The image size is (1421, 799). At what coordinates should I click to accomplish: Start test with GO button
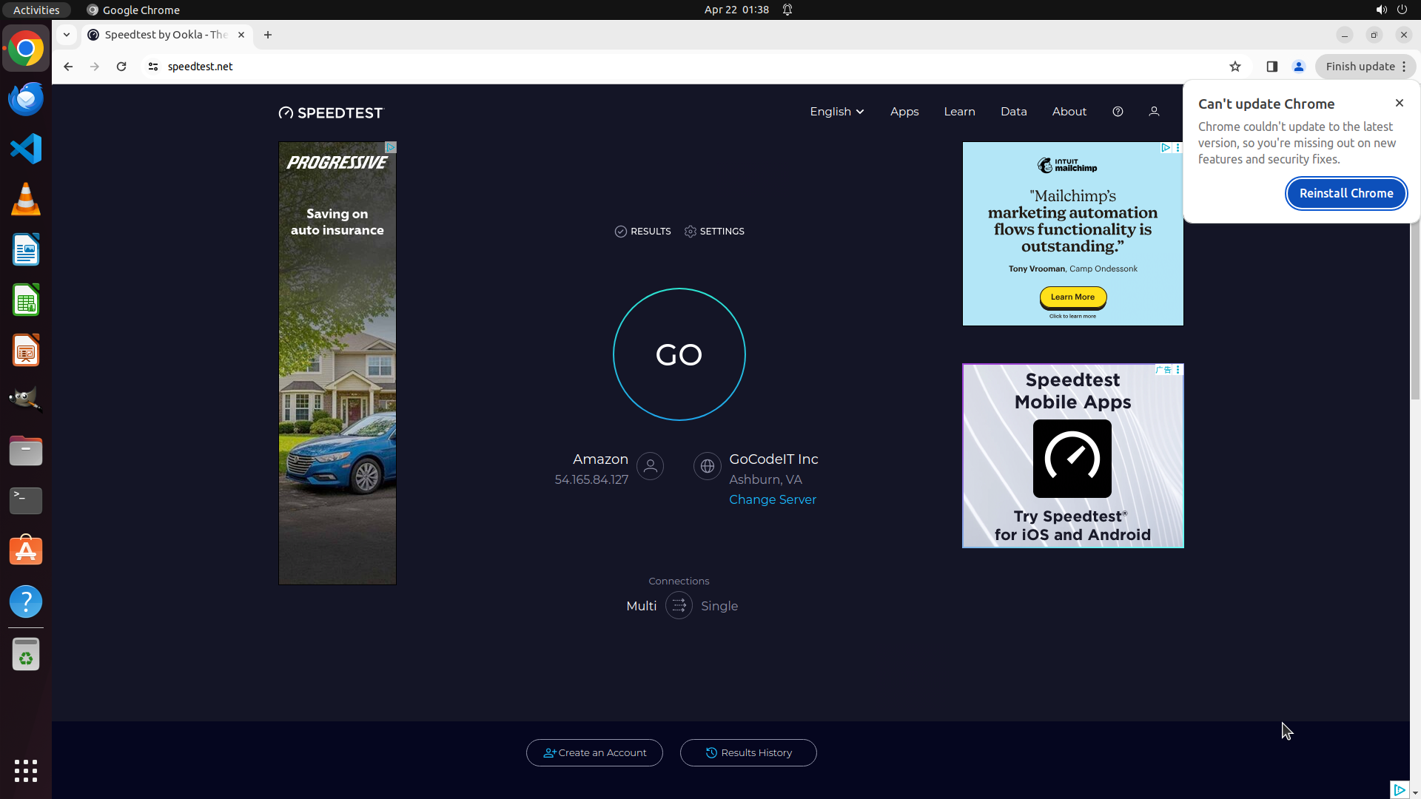click(x=679, y=354)
